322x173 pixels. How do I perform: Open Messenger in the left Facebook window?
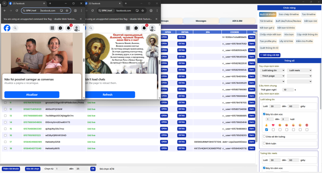click(x=60, y=28)
